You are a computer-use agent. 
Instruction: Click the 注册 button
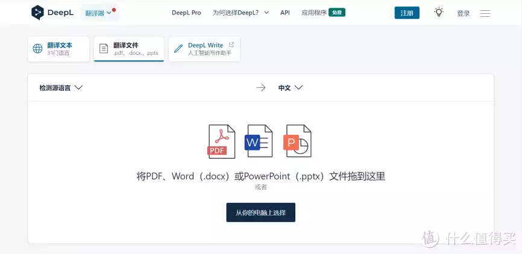pyautogui.click(x=407, y=13)
